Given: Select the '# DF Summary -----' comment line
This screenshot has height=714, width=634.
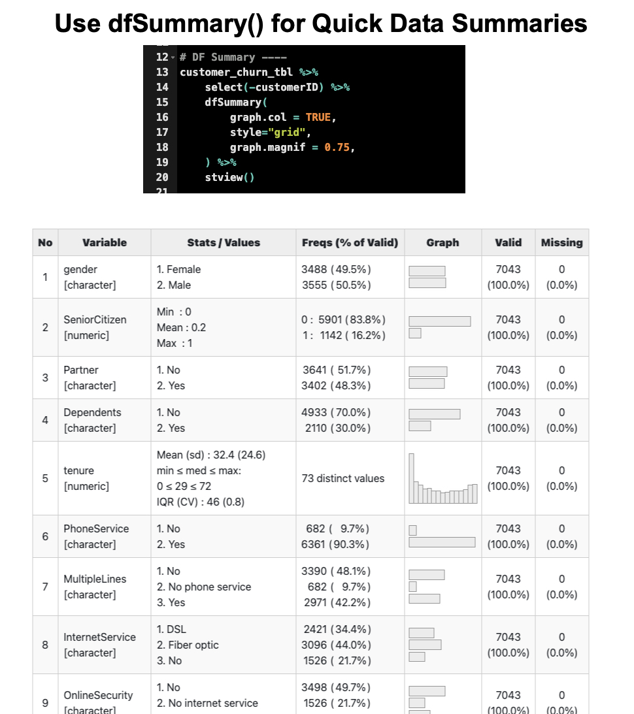Looking at the screenshot, I should (x=233, y=57).
